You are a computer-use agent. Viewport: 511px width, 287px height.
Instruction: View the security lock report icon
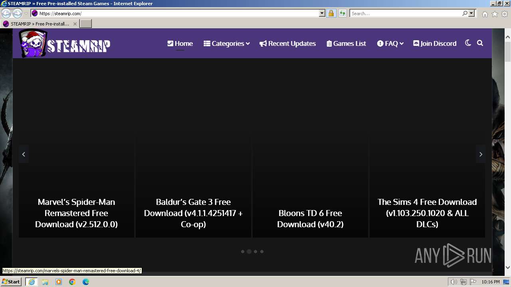(x=331, y=14)
